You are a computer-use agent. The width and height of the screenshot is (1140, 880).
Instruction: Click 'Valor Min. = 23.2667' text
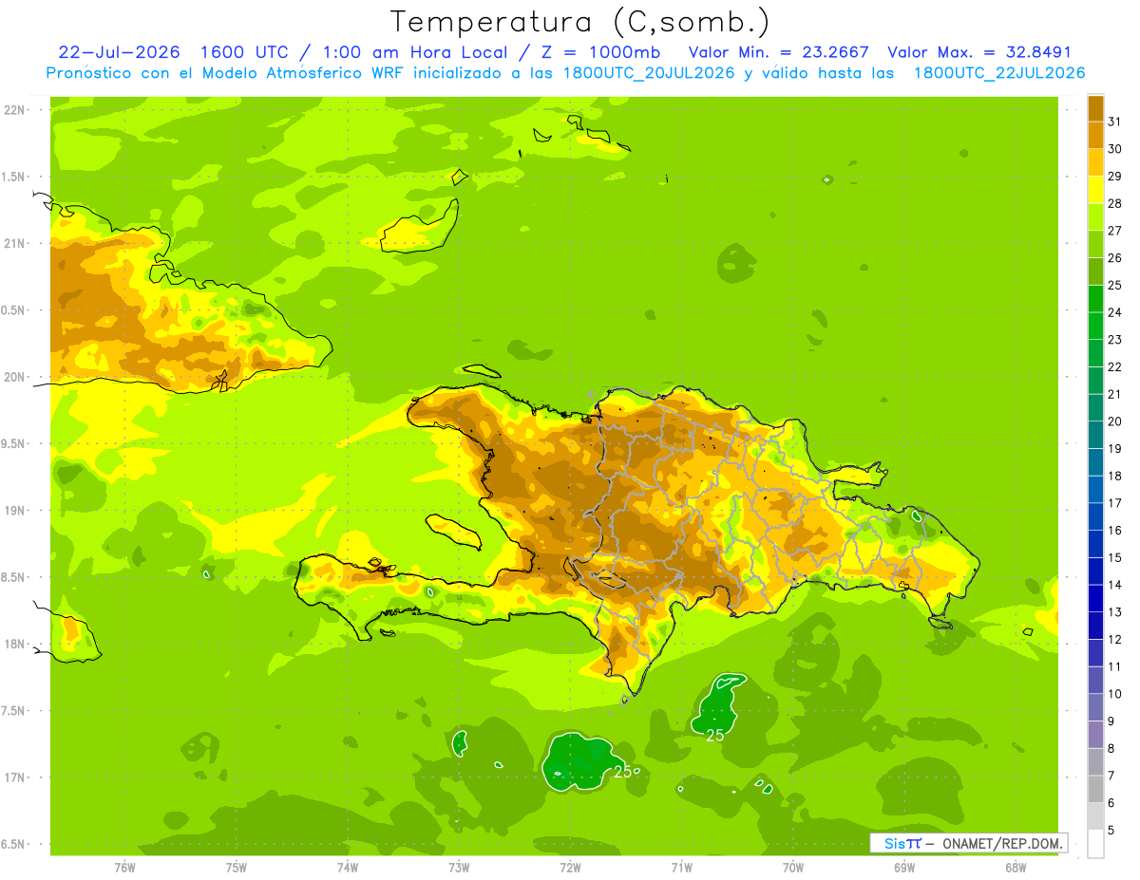(x=778, y=52)
